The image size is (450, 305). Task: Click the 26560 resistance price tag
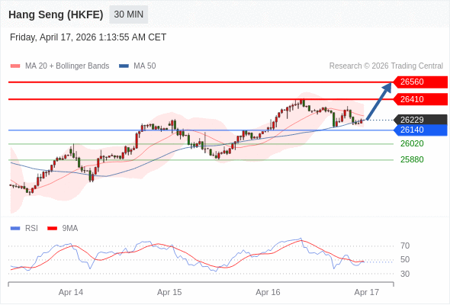(x=420, y=82)
